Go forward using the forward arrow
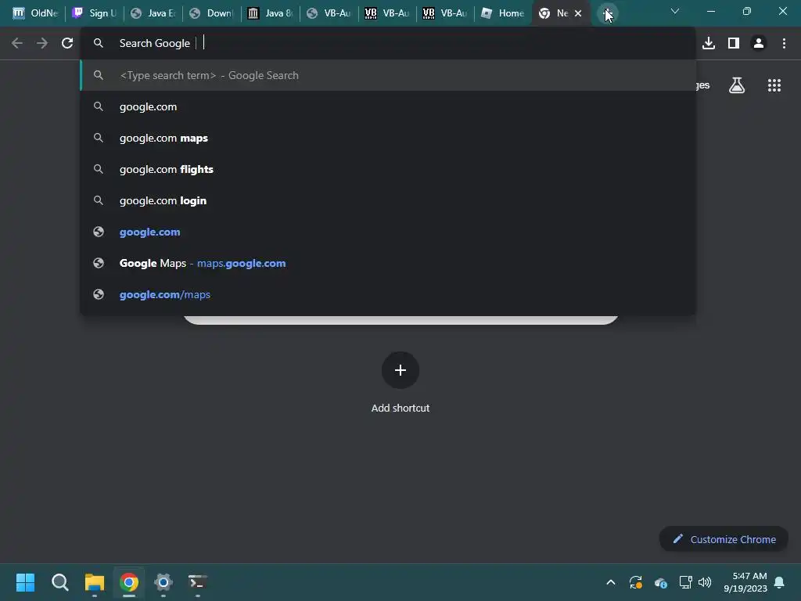This screenshot has width=801, height=601. click(x=42, y=44)
